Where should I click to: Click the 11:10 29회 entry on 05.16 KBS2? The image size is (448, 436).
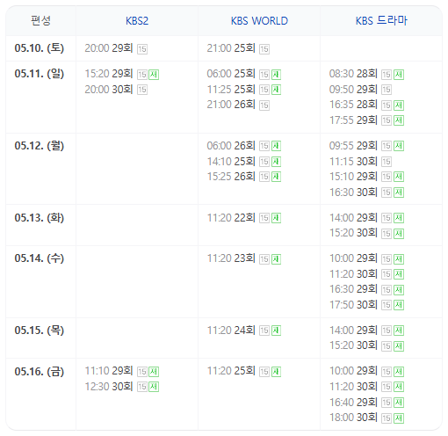point(109,371)
